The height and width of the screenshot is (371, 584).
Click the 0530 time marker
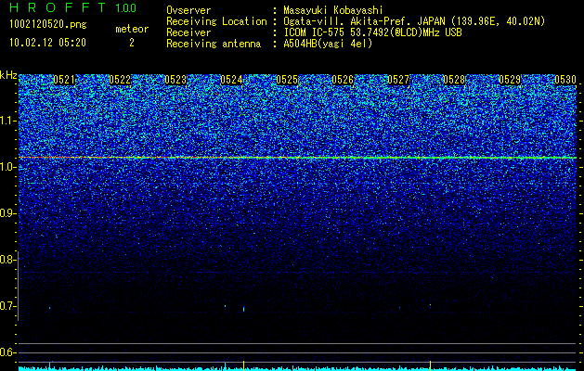click(x=565, y=80)
